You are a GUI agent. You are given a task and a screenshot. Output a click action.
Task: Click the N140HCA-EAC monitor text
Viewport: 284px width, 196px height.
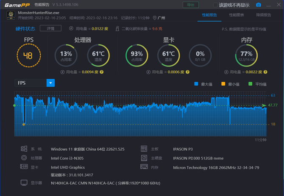(x=106, y=183)
